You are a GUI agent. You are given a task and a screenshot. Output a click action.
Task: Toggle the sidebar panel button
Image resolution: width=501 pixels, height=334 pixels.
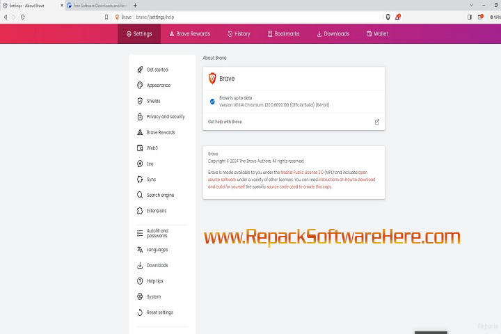pos(470,17)
